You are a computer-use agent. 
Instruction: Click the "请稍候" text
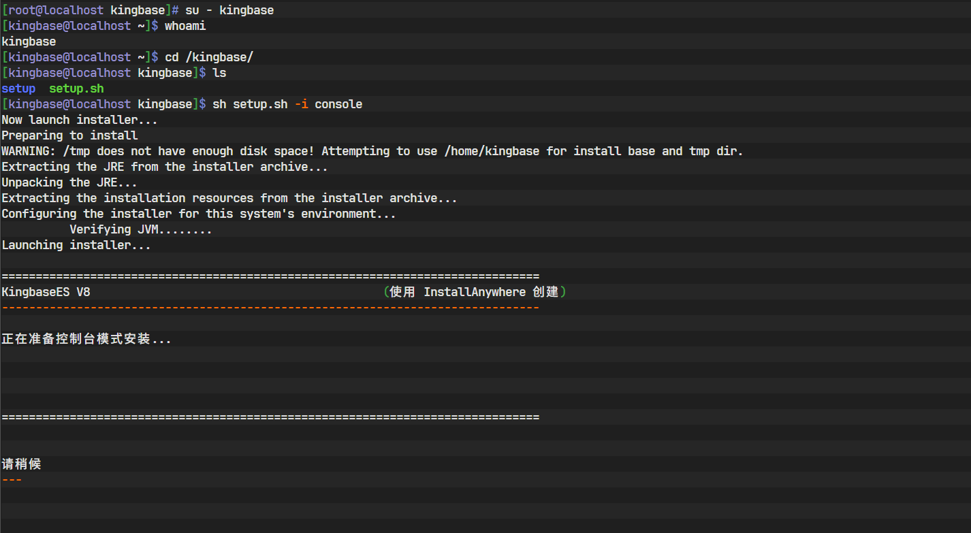pyautogui.click(x=21, y=464)
